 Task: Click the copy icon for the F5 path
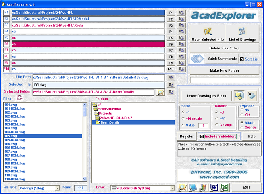[181, 38]
